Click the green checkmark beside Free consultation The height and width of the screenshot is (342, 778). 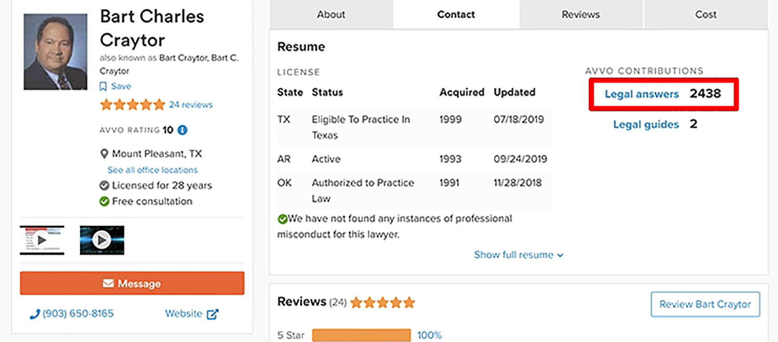pos(104,201)
